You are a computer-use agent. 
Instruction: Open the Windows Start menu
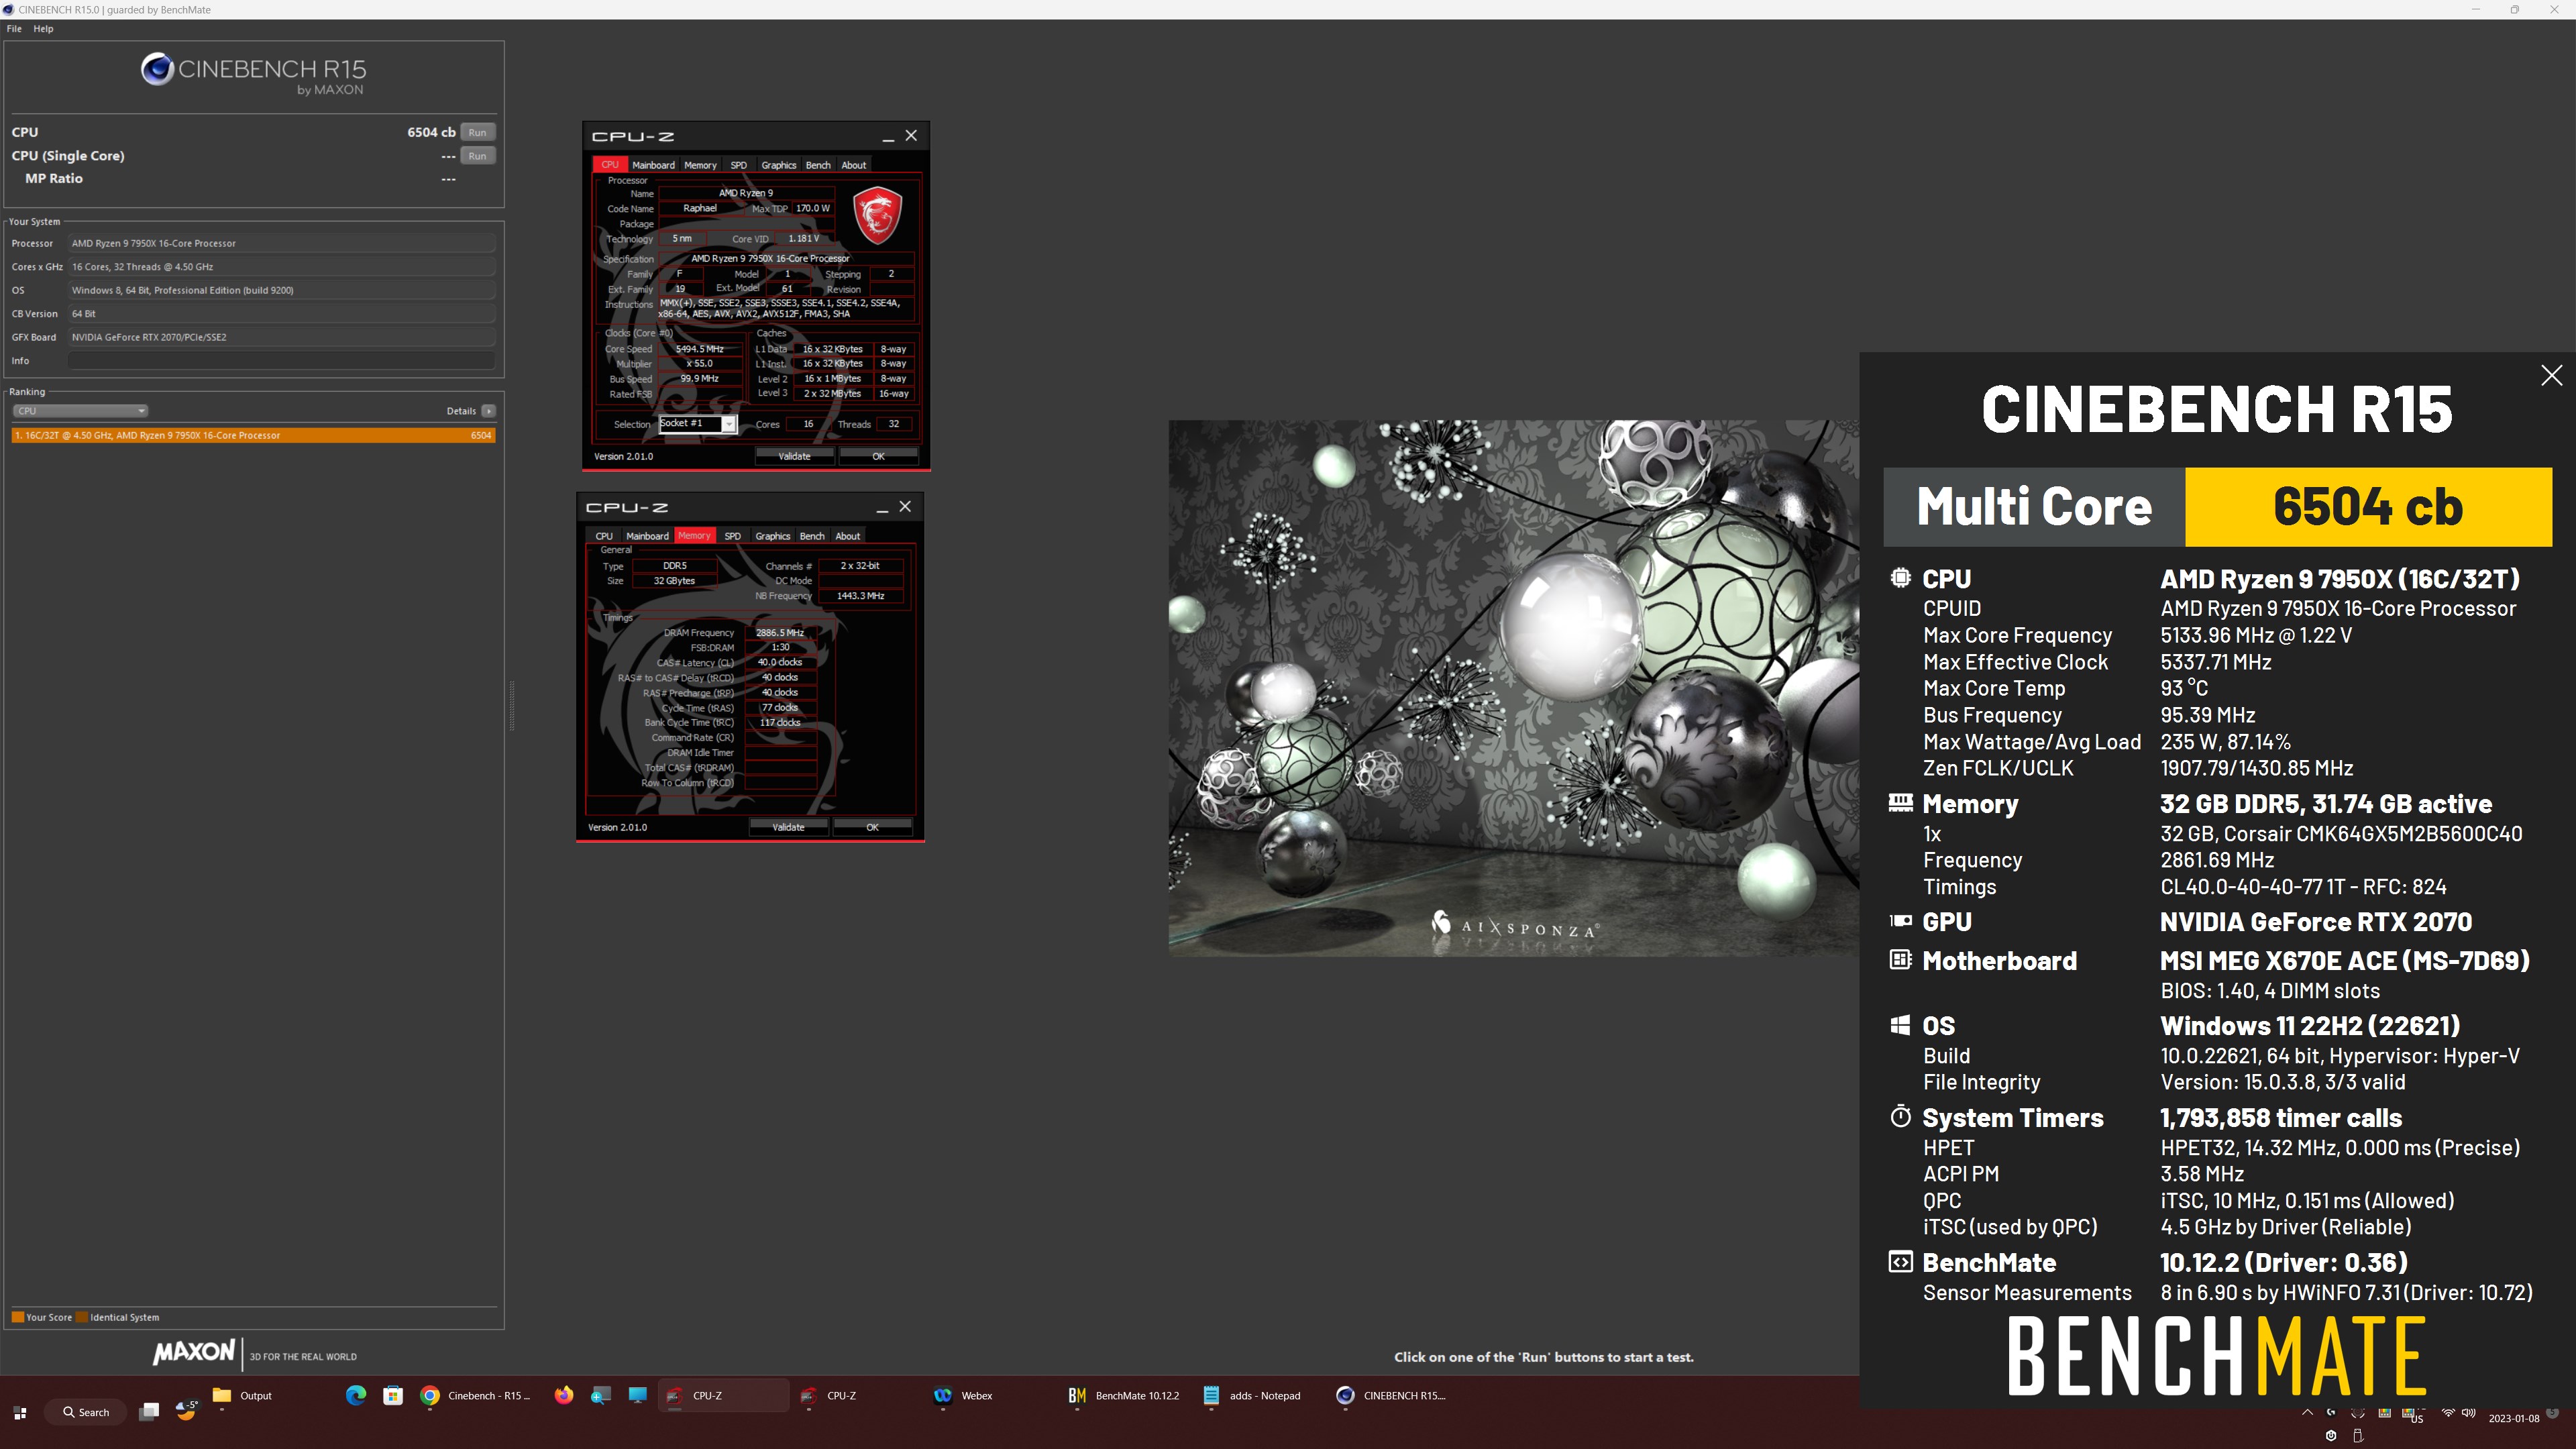[x=20, y=1412]
